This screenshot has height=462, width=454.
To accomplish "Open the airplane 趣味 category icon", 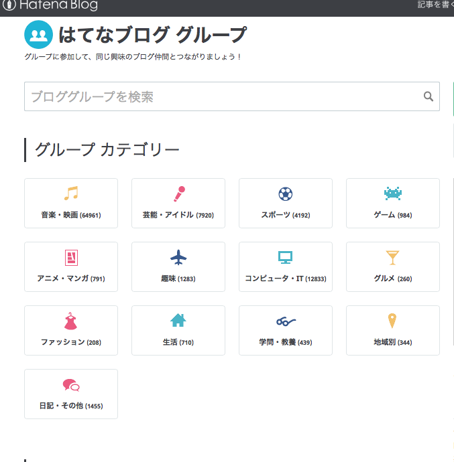I will [x=178, y=258].
